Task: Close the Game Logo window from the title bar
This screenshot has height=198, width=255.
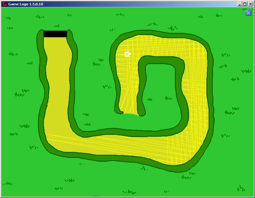Action: tap(250, 4)
